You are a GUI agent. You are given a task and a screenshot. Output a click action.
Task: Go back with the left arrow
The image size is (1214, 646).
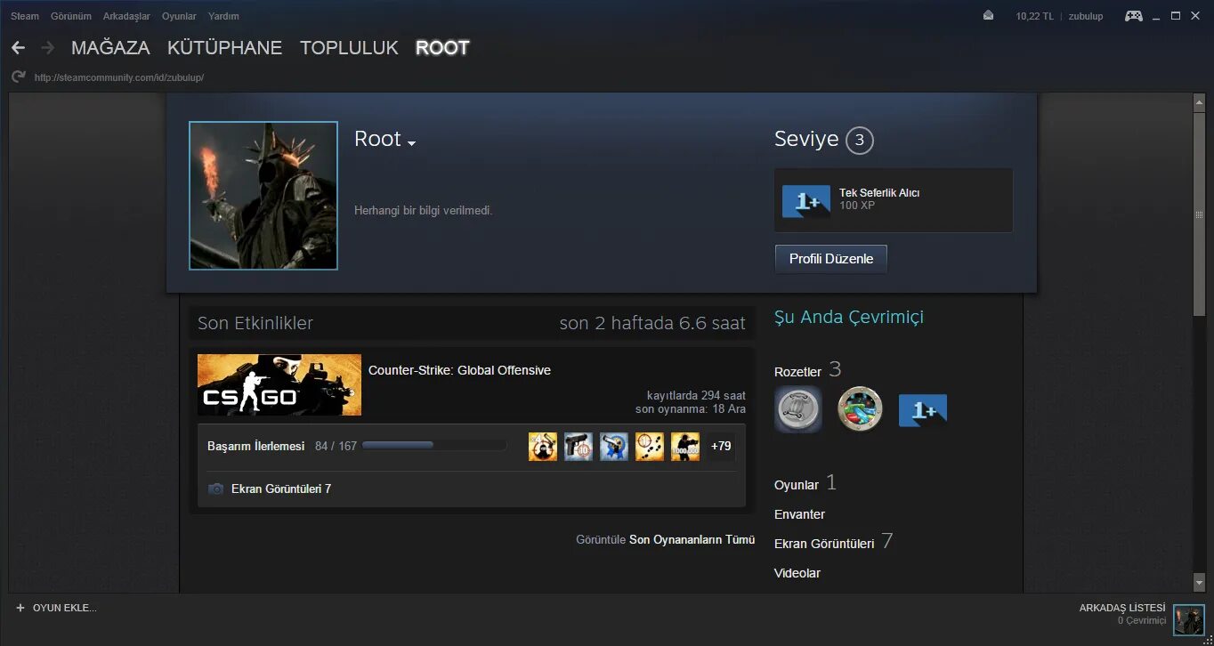[18, 47]
